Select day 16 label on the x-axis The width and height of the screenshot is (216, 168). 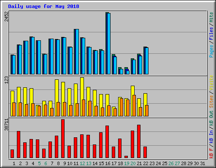(108, 163)
